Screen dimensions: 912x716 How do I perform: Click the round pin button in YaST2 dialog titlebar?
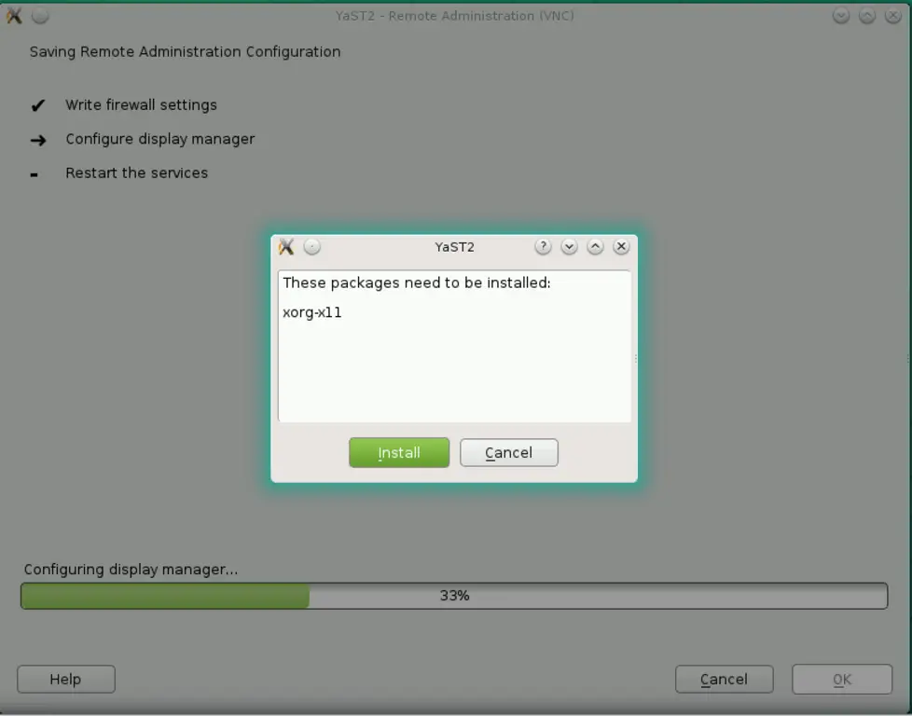[312, 247]
